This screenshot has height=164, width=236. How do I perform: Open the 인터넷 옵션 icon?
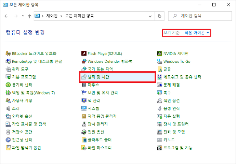[x=8, y=116]
